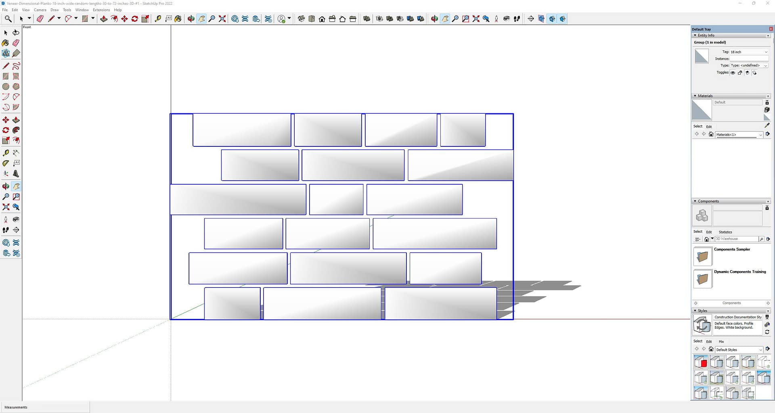The height and width of the screenshot is (413, 775).
Task: Activate Zoom Extents in top toolbar
Action: pyautogui.click(x=222, y=19)
